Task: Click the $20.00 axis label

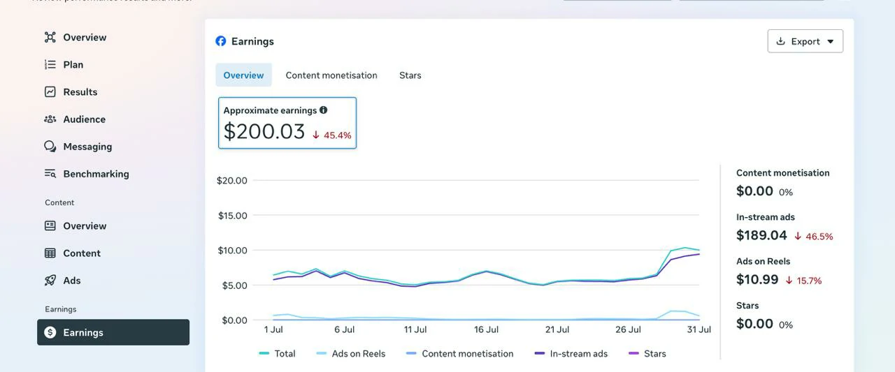Action: tap(232, 180)
